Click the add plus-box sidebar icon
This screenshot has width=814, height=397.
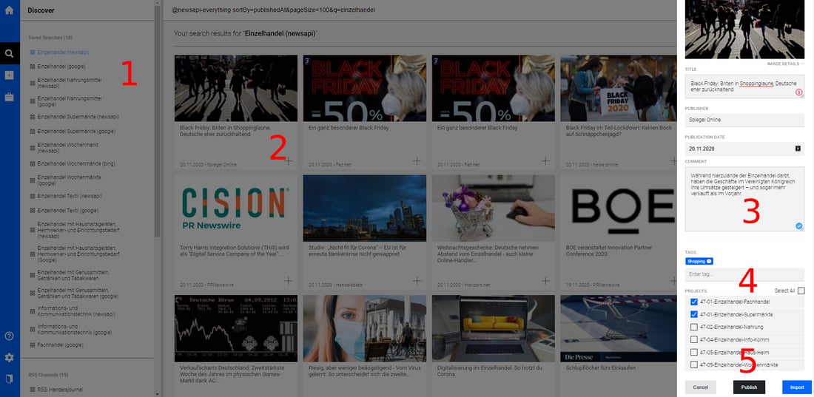[9, 75]
